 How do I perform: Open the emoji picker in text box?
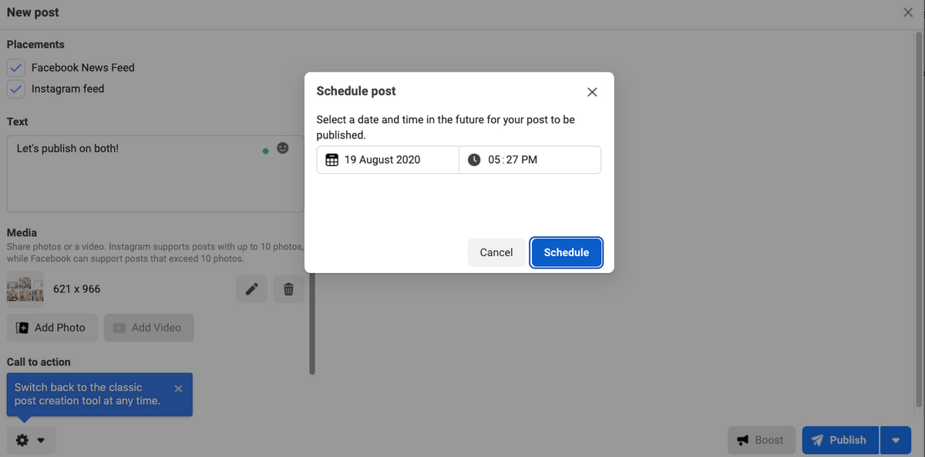click(x=283, y=148)
